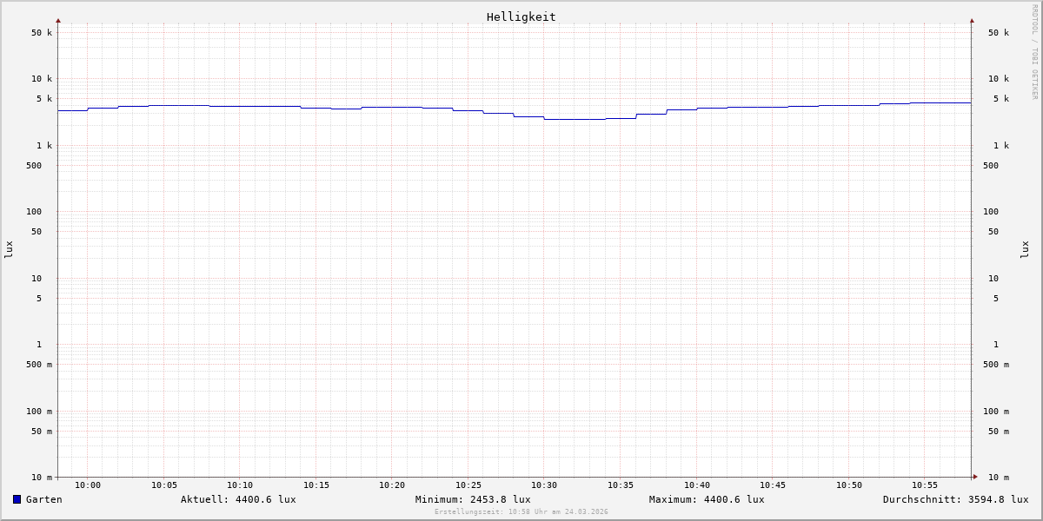Click the Minimum: 2453.8 lux statistic

click(473, 499)
